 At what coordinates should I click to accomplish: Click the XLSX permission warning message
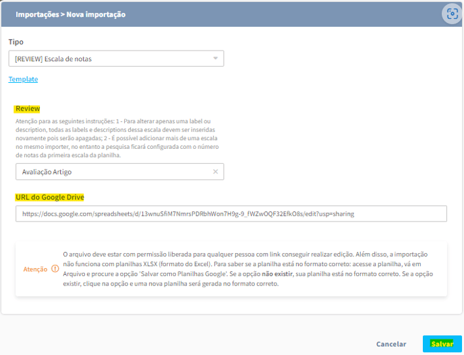tap(248, 269)
